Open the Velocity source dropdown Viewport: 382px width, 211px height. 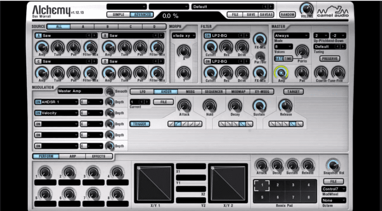pyautogui.click(x=56, y=113)
